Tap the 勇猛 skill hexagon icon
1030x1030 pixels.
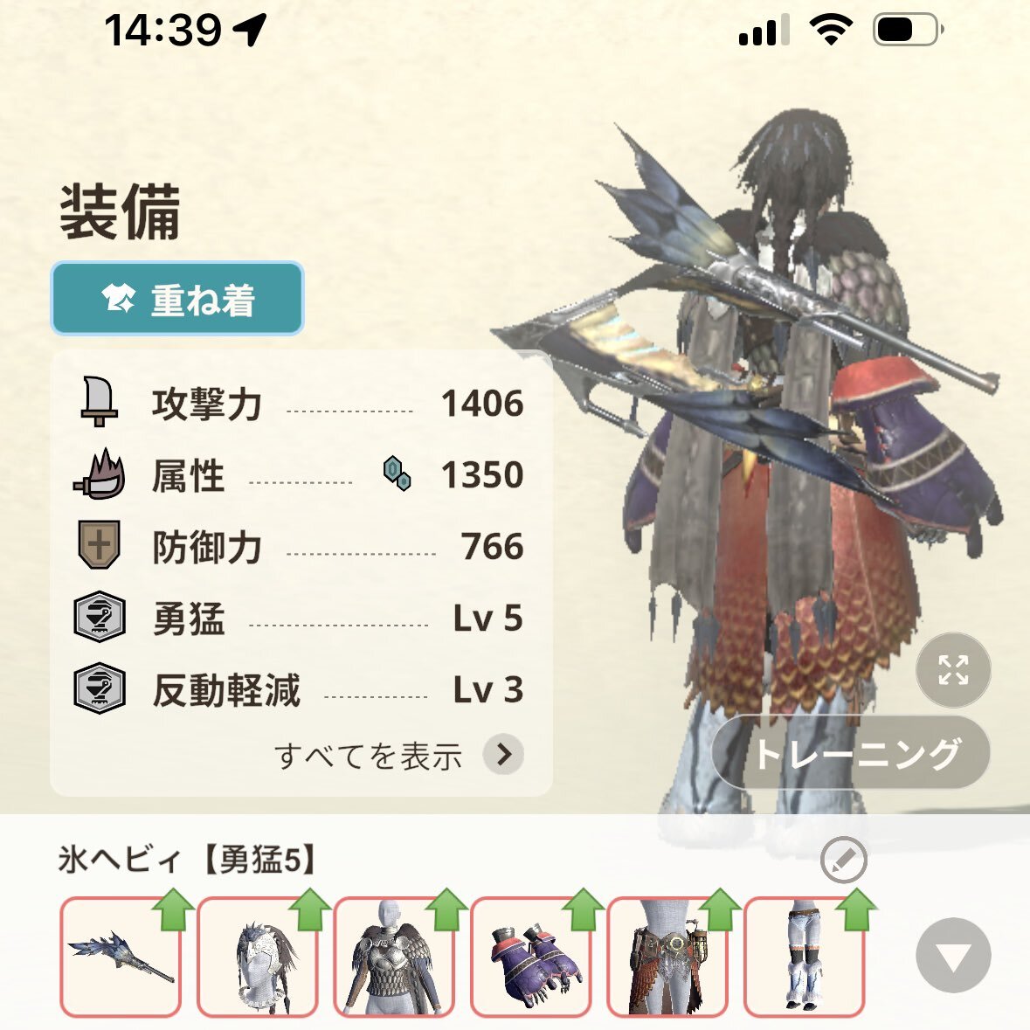(100, 616)
